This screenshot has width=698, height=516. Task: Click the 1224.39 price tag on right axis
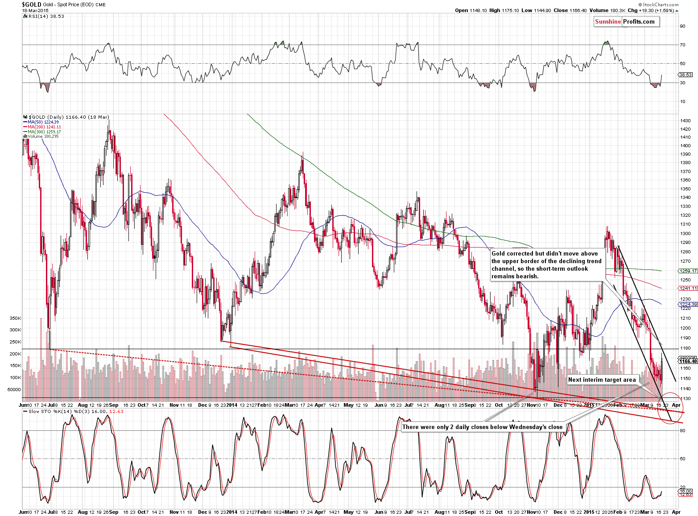(687, 304)
